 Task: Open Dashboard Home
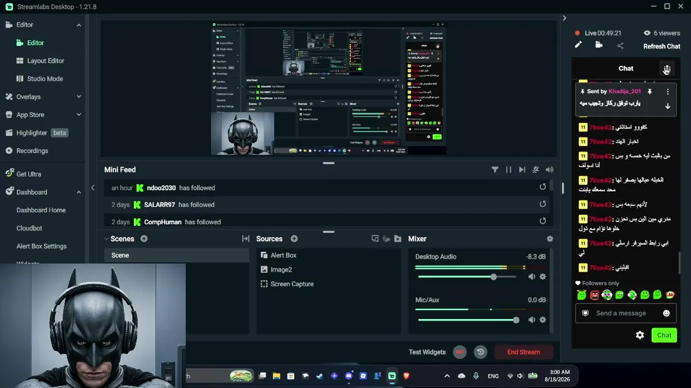point(41,210)
